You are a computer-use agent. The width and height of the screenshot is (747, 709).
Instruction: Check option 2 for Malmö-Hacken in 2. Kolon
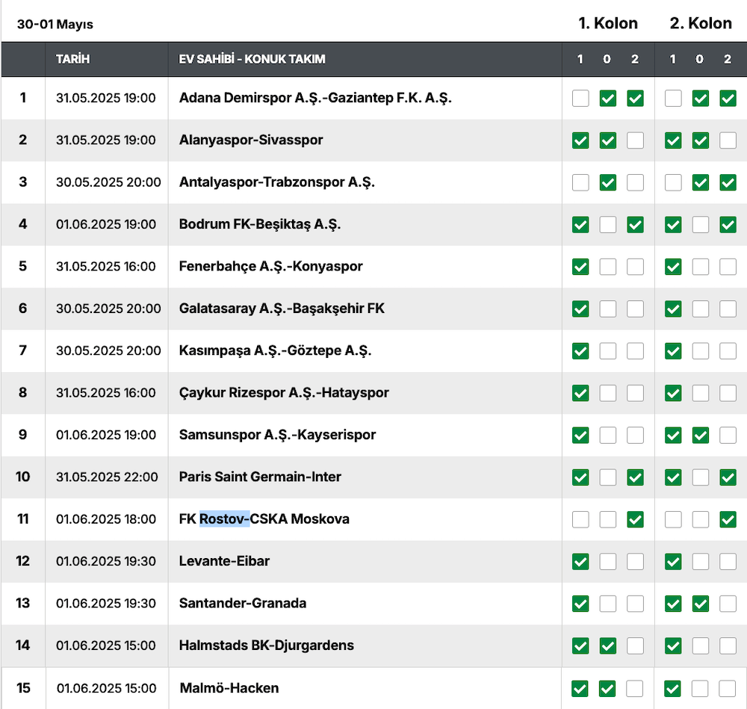pos(728,688)
